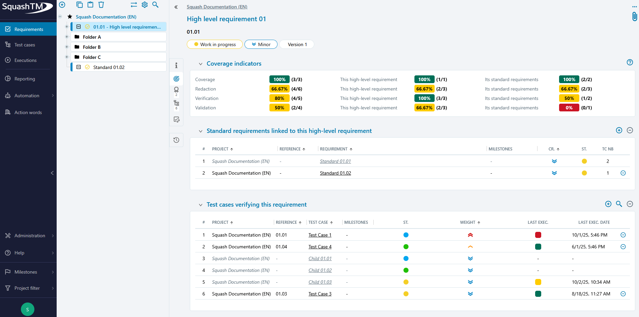The image size is (639, 317).
Task: Open the history clock icon
Action: click(176, 140)
